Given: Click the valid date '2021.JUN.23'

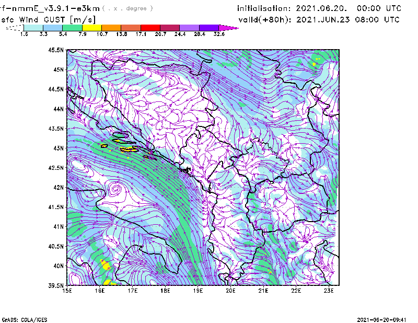Looking at the screenshot, I should coord(323,20).
